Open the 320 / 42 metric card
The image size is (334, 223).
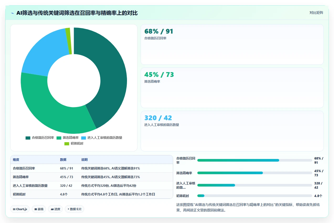pyautogui.click(x=232, y=131)
